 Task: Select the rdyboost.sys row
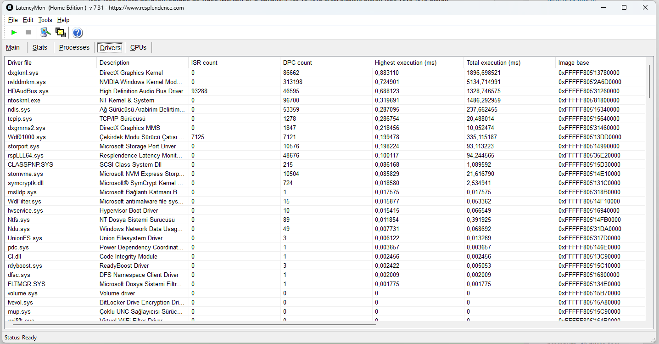tap(325, 265)
